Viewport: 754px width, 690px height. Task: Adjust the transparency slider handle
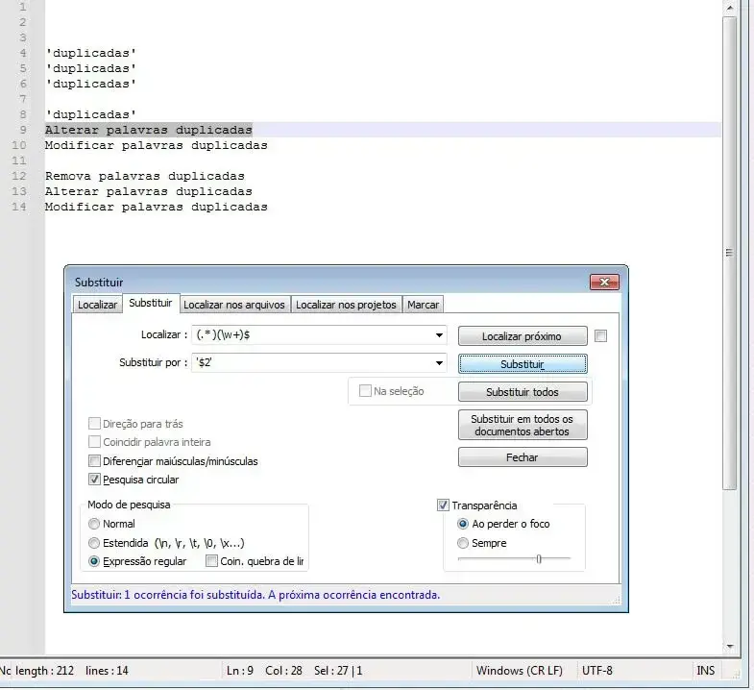[x=538, y=558]
